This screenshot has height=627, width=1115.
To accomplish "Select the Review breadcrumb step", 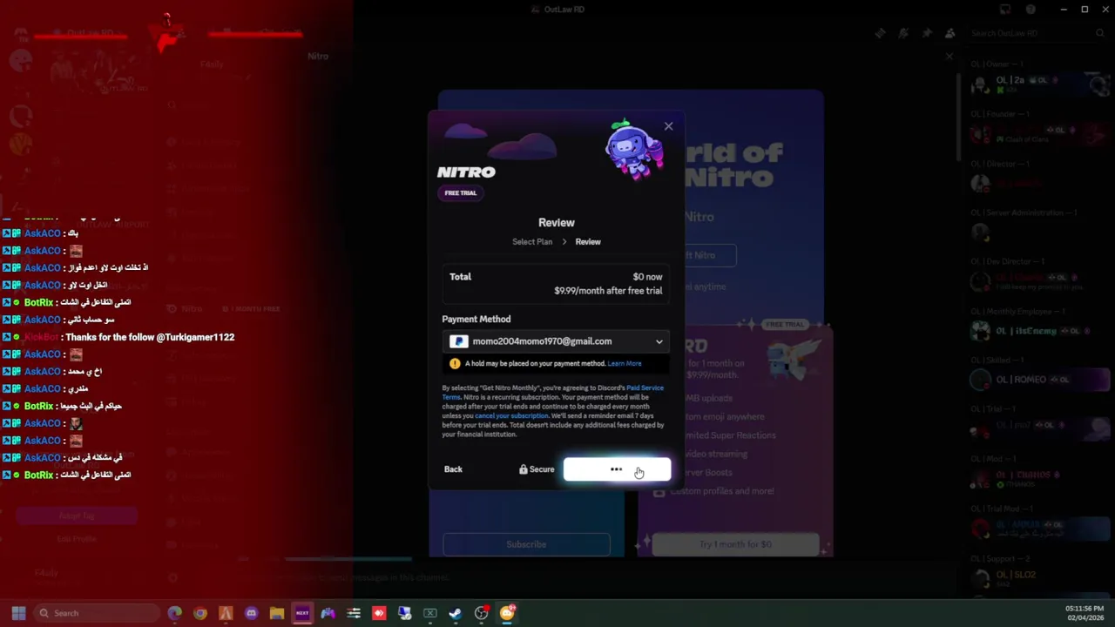I will 588,242.
